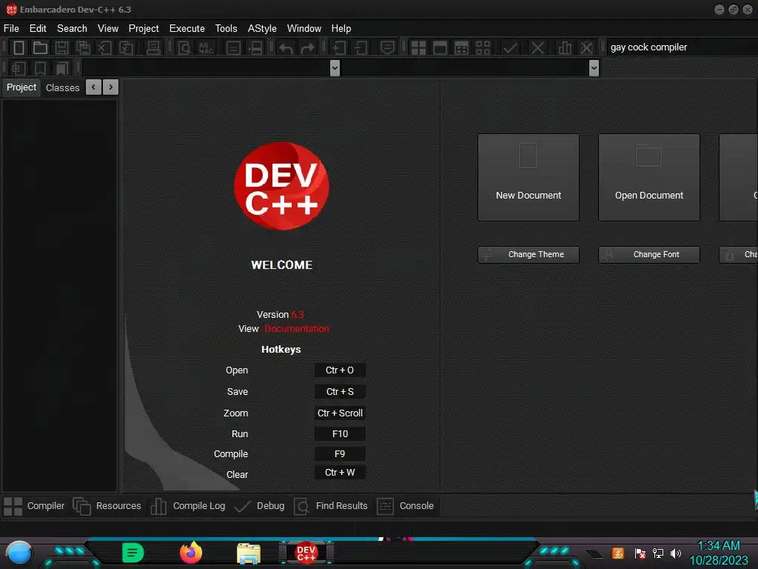Click the Compile and Run toolbar icon
The image size is (758, 569).
[x=462, y=47]
